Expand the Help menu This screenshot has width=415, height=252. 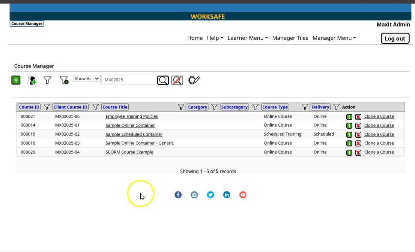(215, 38)
